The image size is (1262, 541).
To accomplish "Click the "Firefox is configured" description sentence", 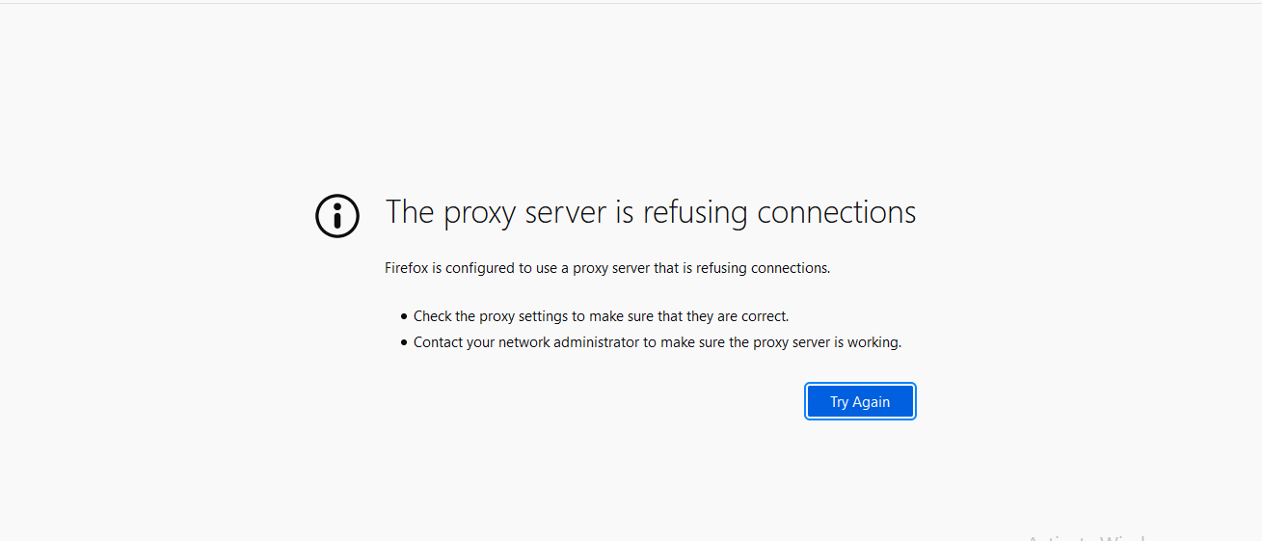I will click(x=607, y=268).
